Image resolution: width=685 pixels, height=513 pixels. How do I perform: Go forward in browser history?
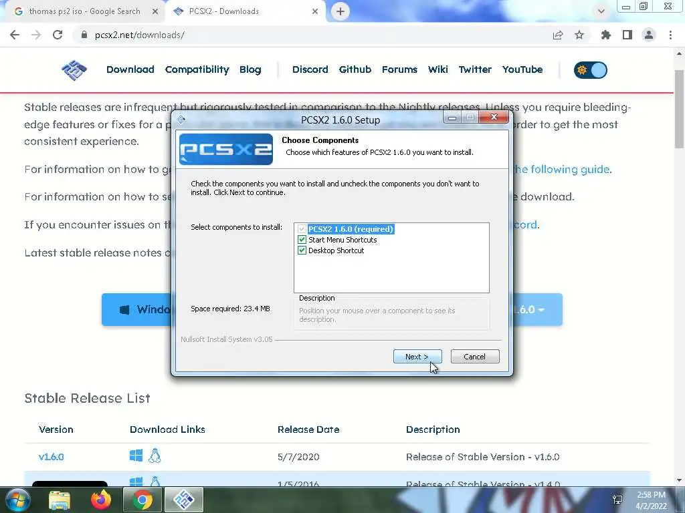tap(36, 35)
